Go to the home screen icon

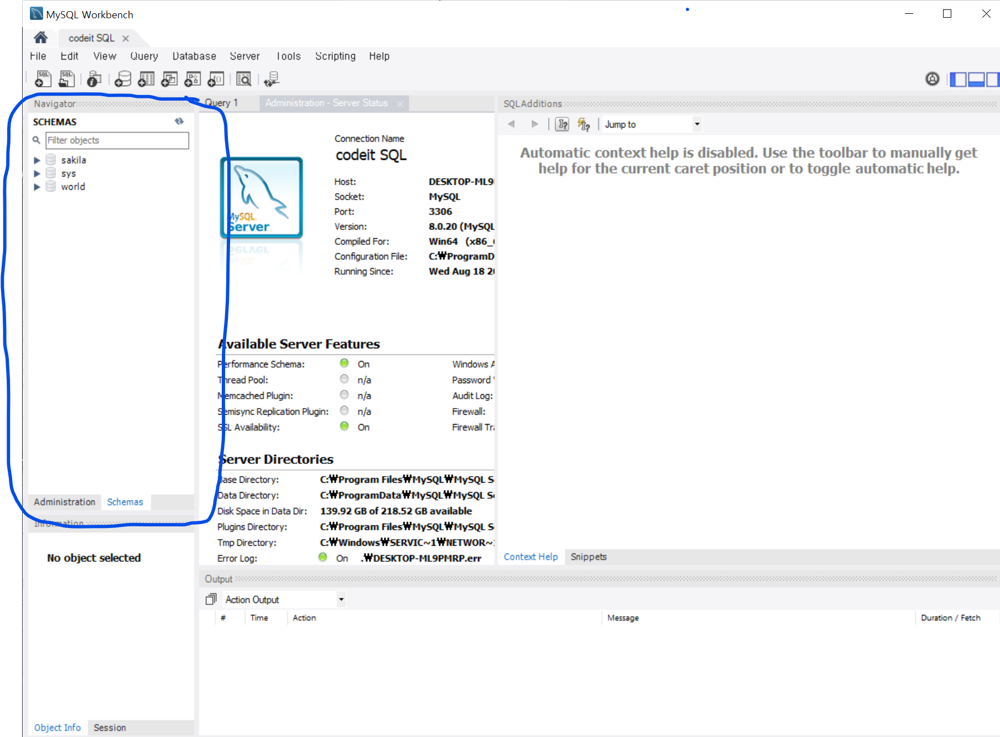[x=40, y=38]
